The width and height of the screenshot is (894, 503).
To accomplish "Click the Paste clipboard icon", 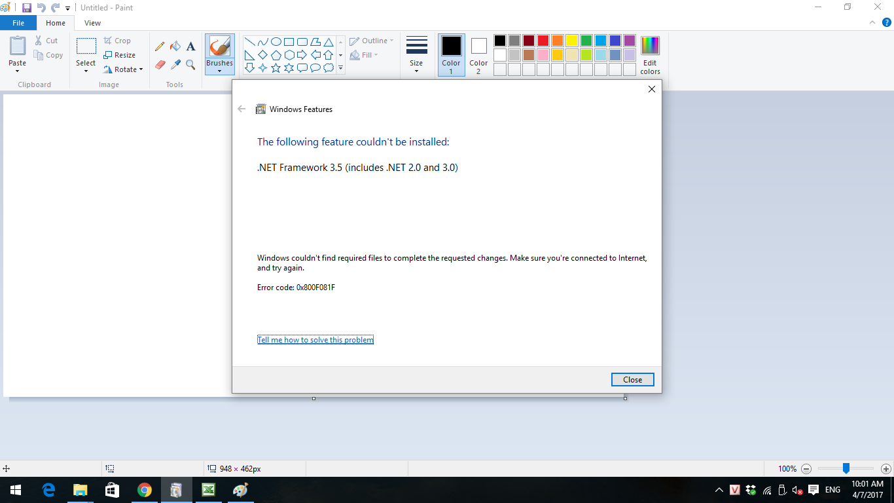I will pyautogui.click(x=18, y=46).
